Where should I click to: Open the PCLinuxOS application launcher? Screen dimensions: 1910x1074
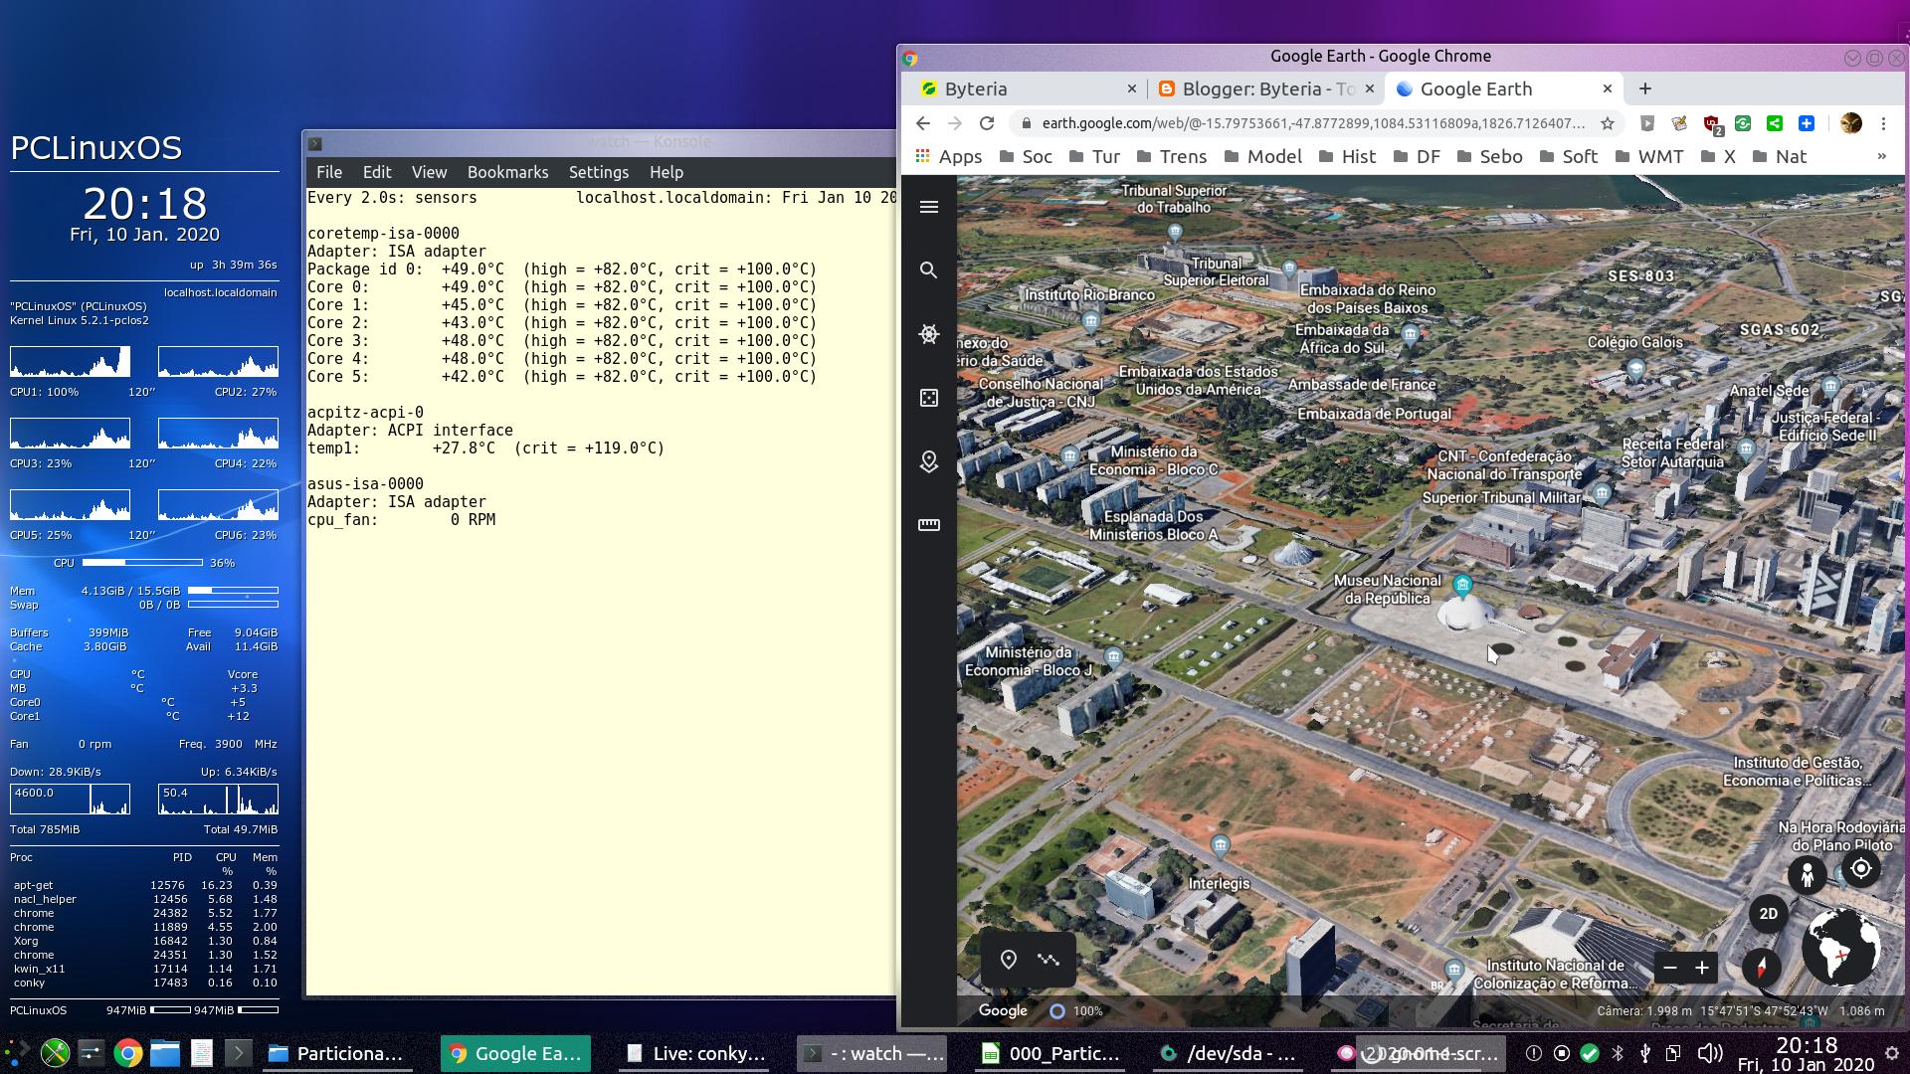click(17, 1053)
